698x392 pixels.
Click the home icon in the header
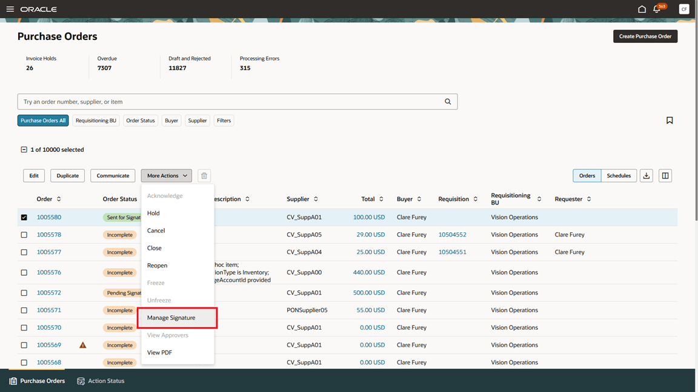pyautogui.click(x=642, y=9)
